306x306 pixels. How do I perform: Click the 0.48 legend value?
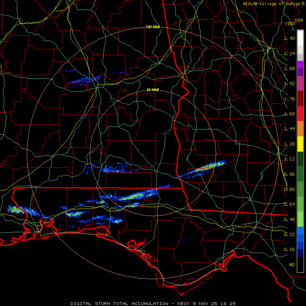click(289, 220)
